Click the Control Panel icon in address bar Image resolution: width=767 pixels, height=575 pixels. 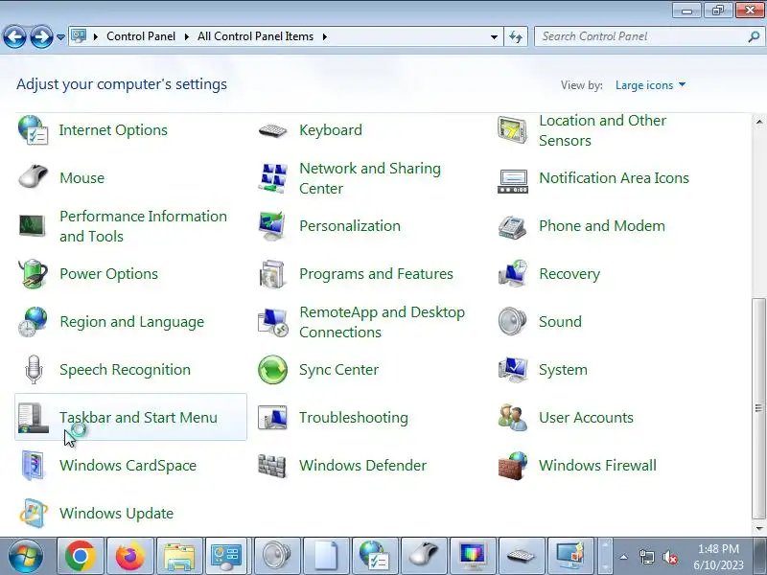[79, 36]
